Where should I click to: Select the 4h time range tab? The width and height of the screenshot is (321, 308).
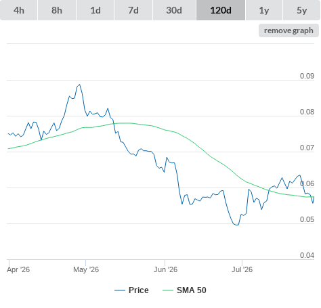click(19, 10)
